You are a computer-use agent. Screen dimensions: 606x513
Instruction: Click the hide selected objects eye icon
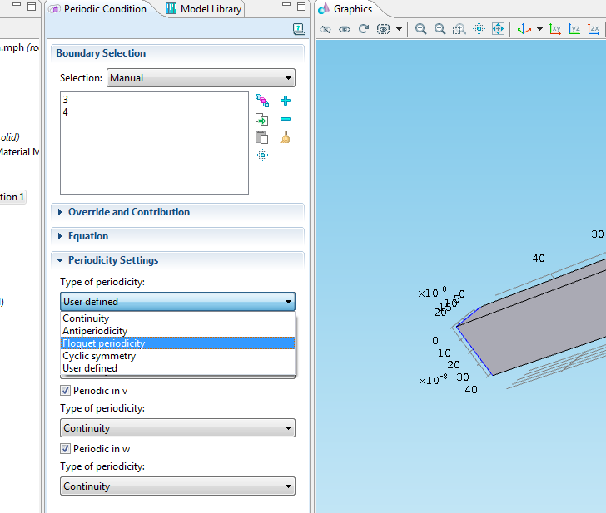(325, 29)
